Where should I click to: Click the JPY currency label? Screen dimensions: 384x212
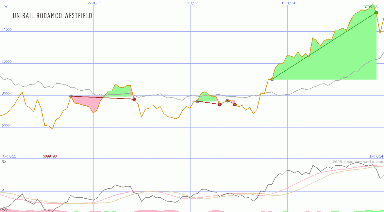pyautogui.click(x=5, y=7)
